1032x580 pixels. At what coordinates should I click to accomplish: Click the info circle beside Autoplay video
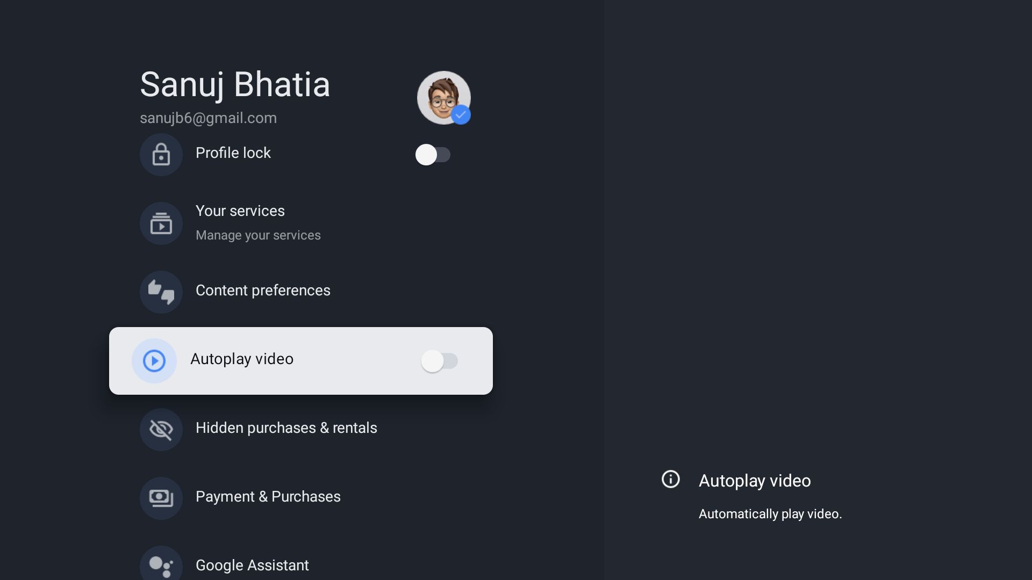coord(670,479)
